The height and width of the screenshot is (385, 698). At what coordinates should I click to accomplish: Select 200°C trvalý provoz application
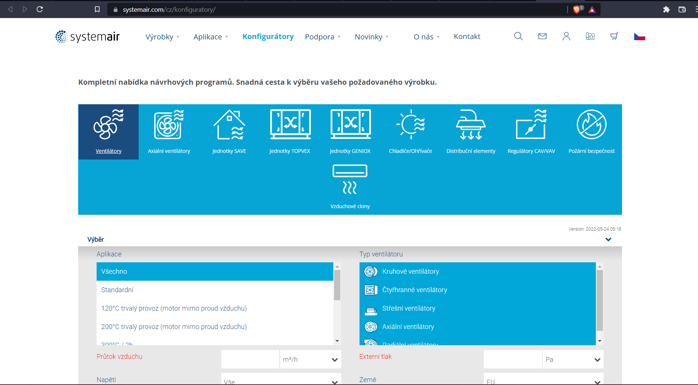(x=215, y=327)
